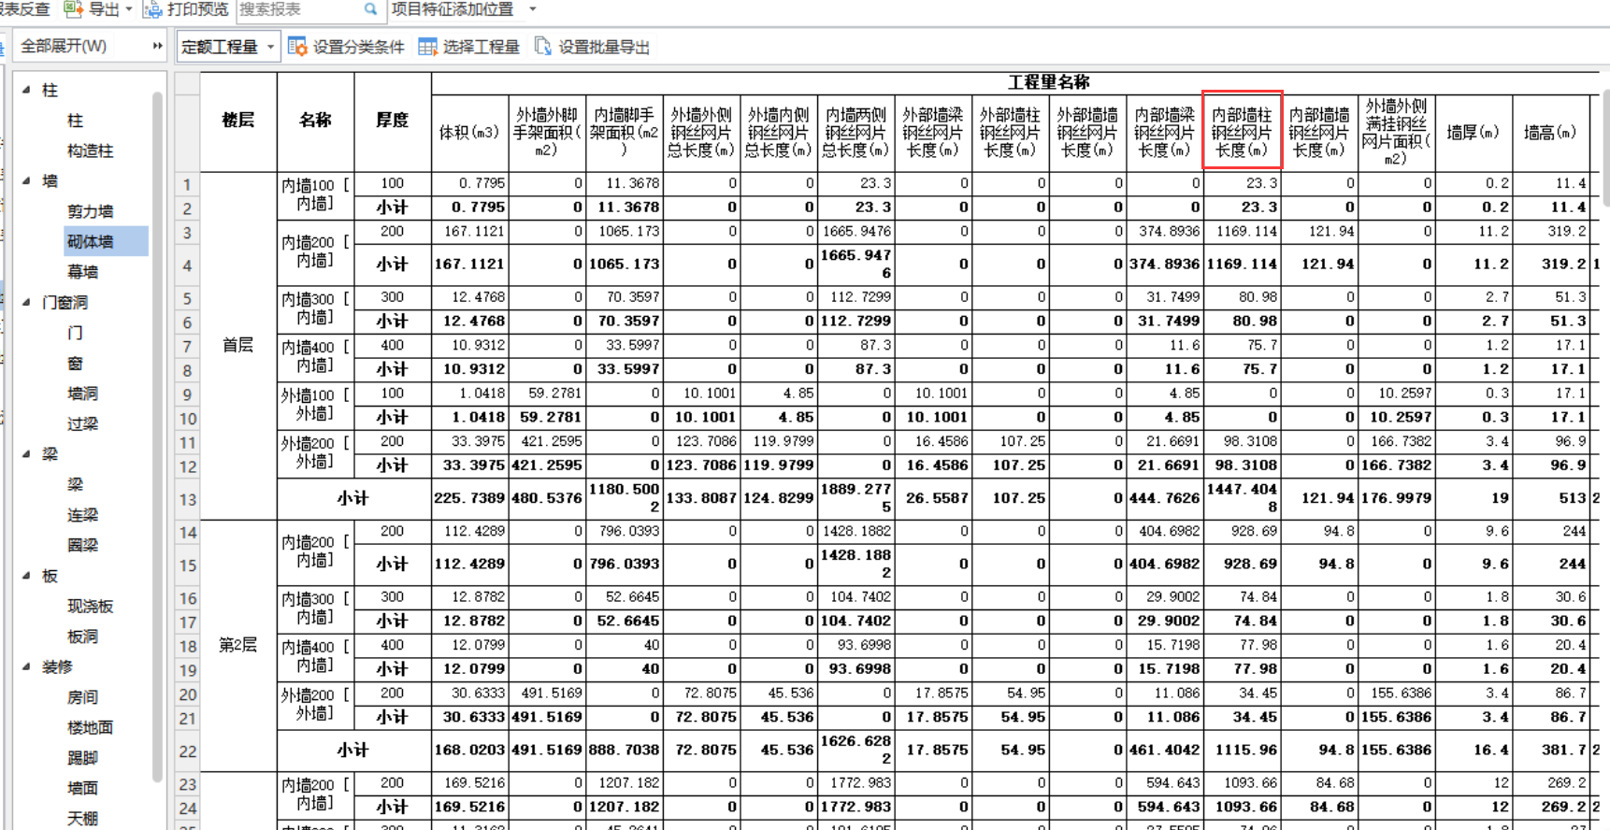
Task: Open the 项目特征添加位置 dropdown arrow
Action: coord(533,9)
